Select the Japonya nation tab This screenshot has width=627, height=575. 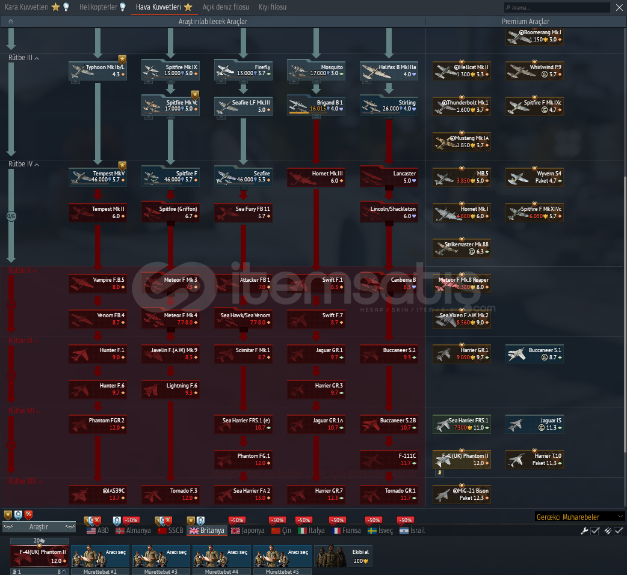point(247,531)
